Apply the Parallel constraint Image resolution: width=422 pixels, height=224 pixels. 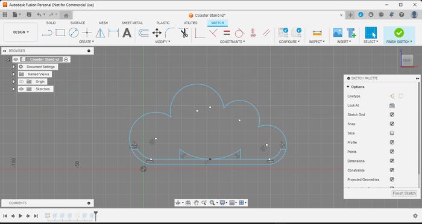click(266, 33)
